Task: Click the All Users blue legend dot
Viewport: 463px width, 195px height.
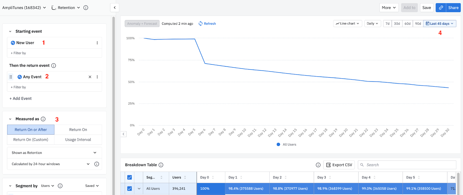Action: 278,145
